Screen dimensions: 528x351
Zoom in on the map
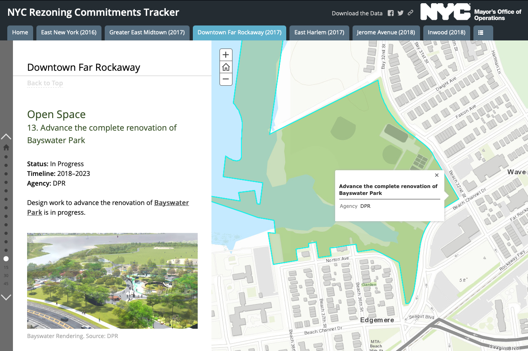point(226,54)
